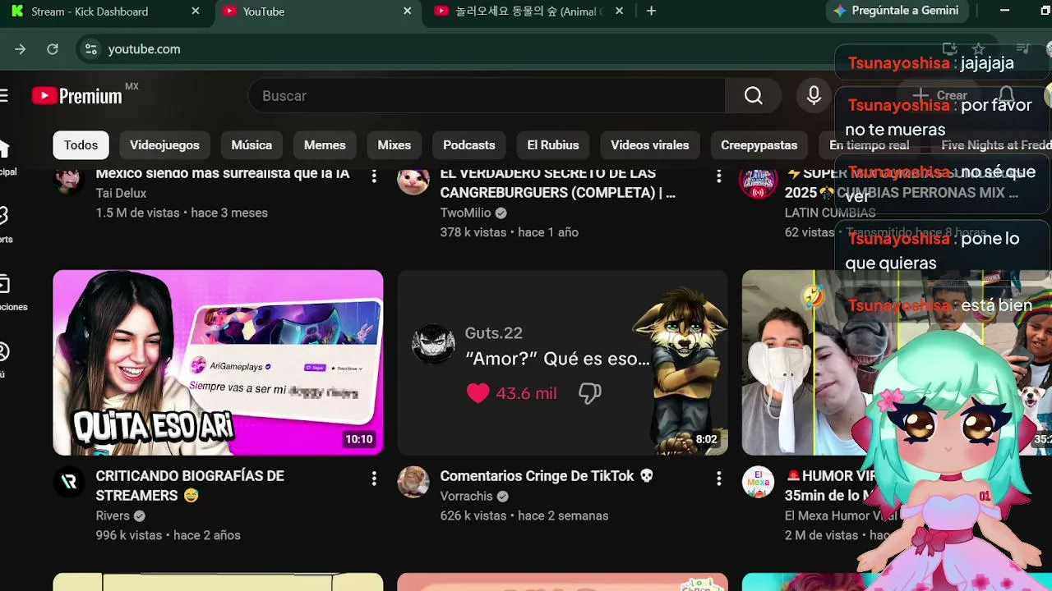
Task: View site information for youtube.com
Action: 91,49
